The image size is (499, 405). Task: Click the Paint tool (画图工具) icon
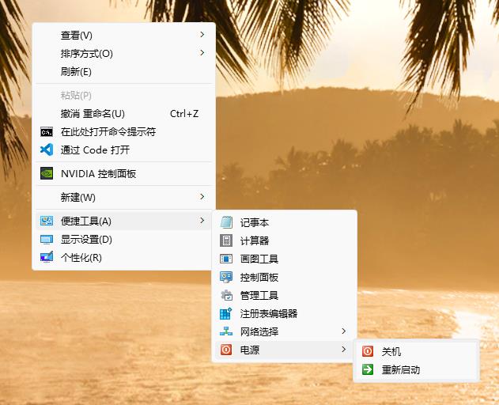(226, 259)
